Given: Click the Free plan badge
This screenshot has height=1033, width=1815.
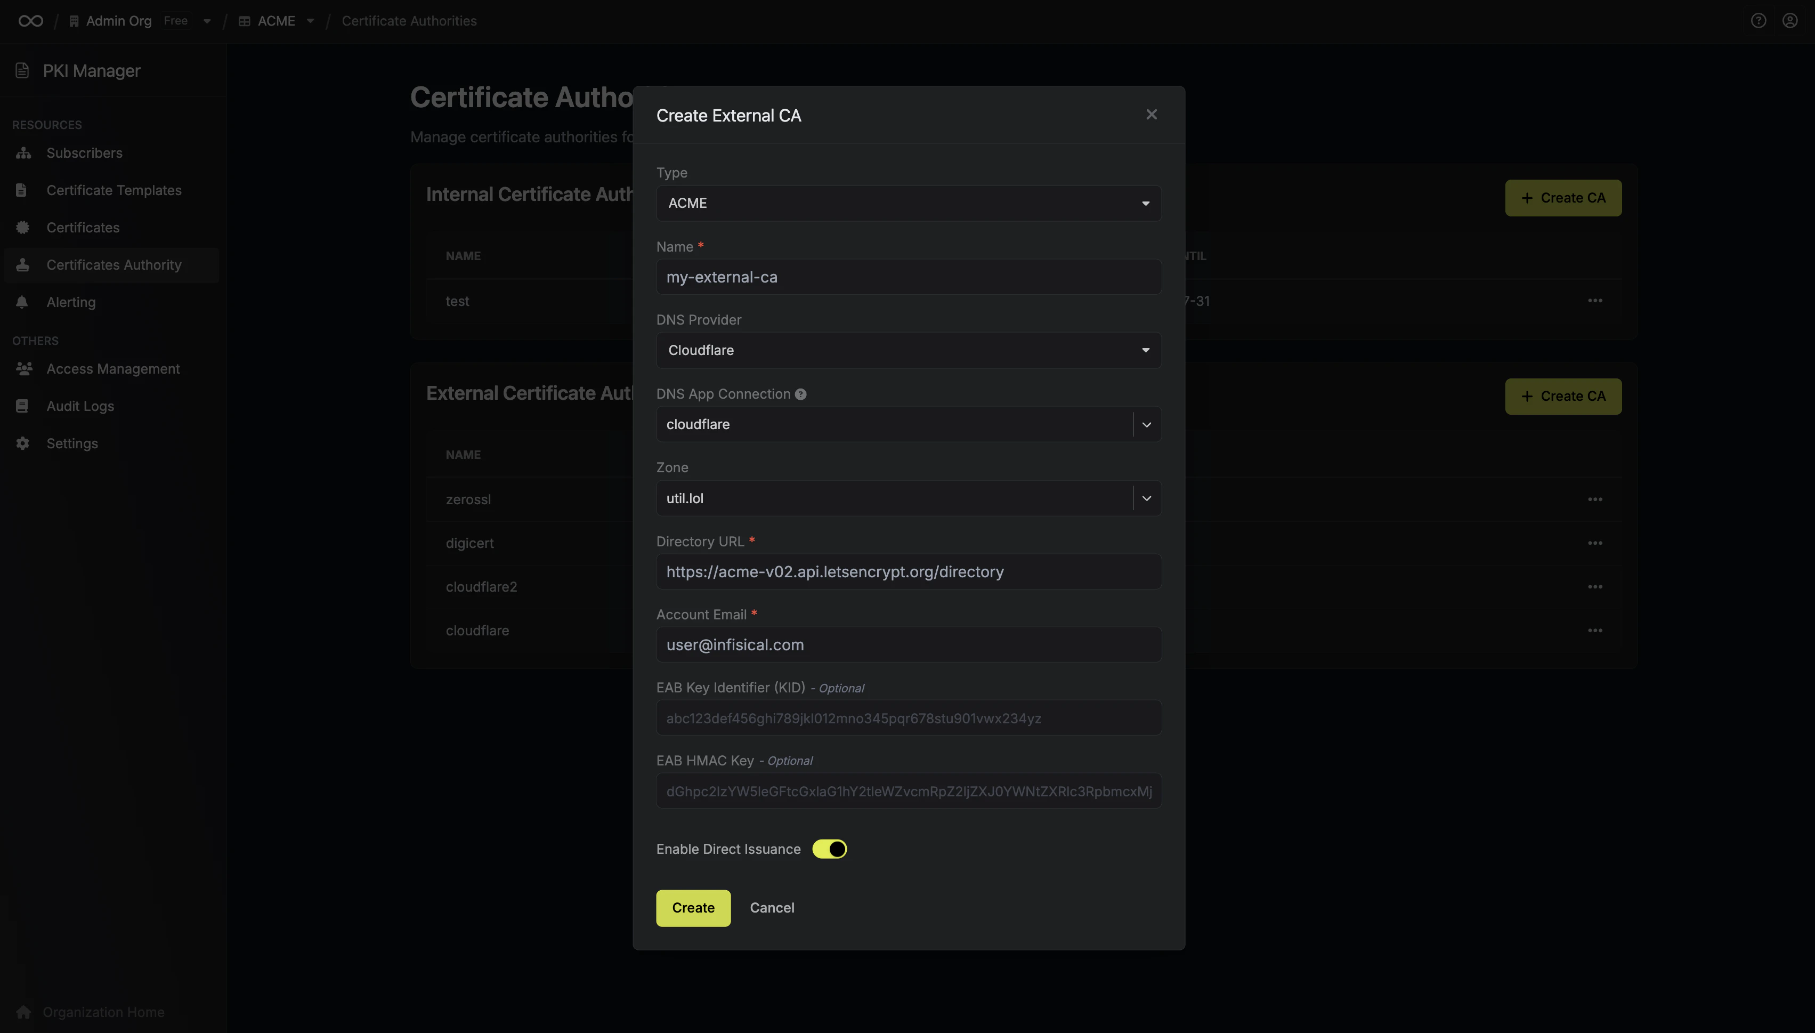Looking at the screenshot, I should pyautogui.click(x=176, y=21).
